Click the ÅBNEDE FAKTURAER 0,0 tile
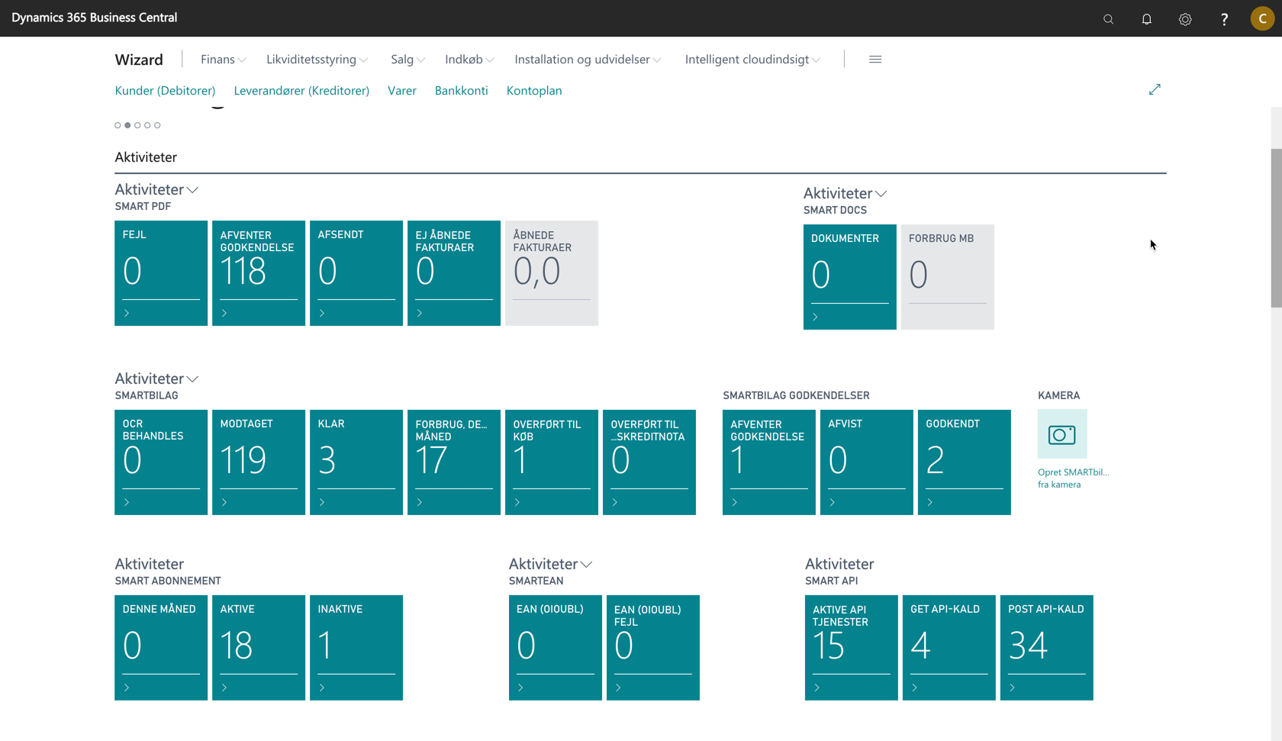The width and height of the screenshot is (1282, 741). 552,273
